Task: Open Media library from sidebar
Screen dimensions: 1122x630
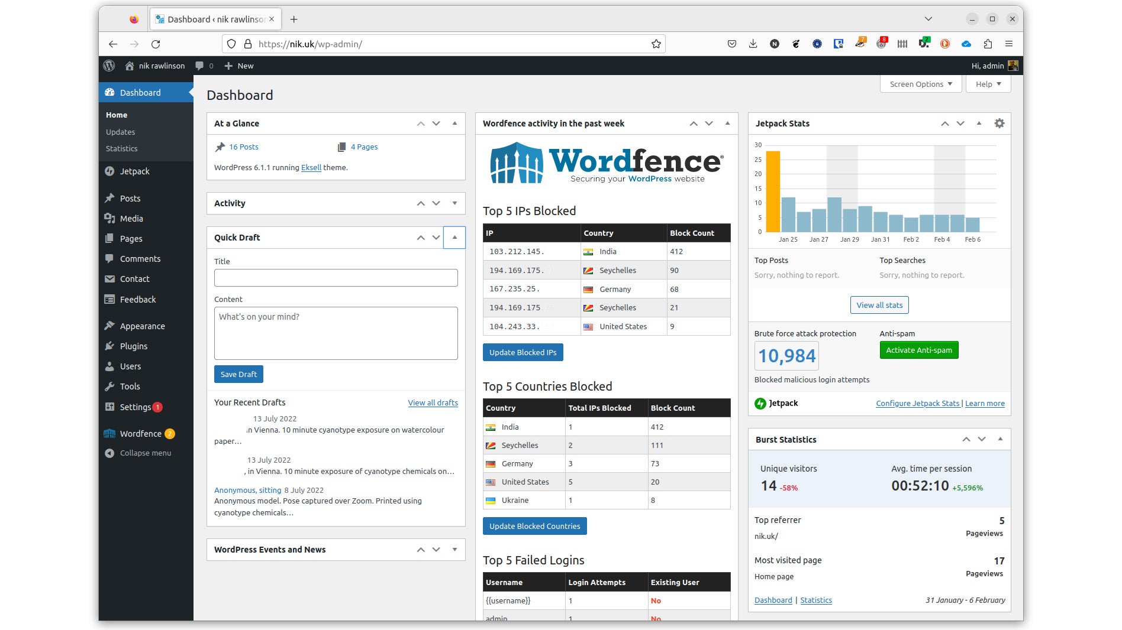Action: click(146, 219)
